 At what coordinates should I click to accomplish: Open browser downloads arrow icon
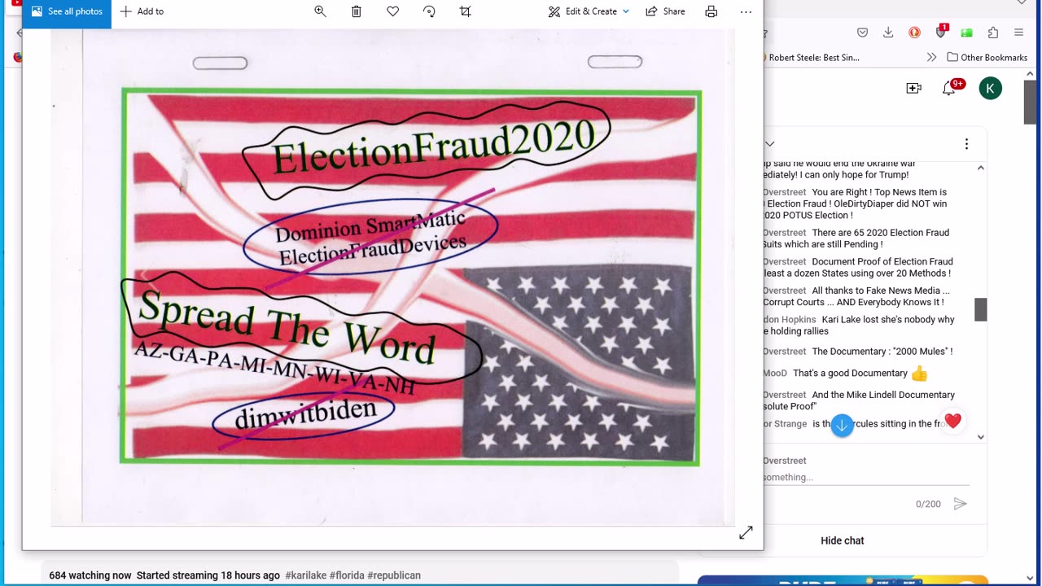point(888,33)
